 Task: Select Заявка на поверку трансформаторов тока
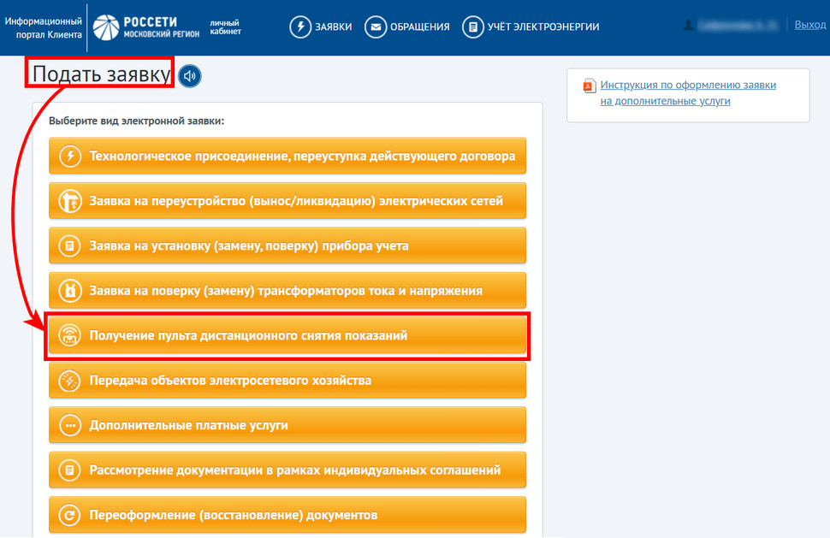click(288, 291)
